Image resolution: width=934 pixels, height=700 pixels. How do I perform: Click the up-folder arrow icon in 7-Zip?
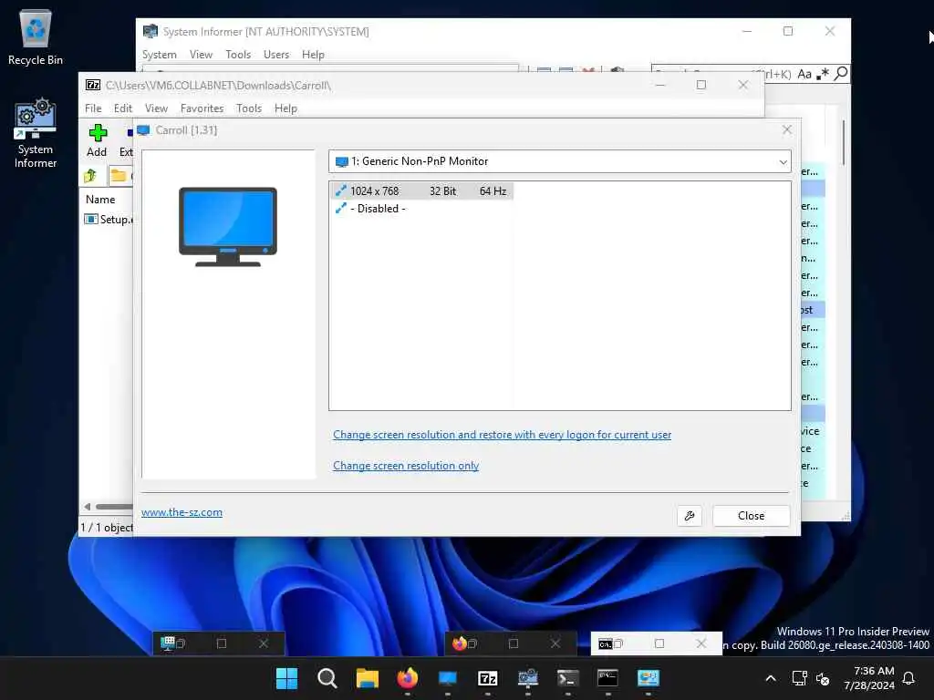click(90, 176)
